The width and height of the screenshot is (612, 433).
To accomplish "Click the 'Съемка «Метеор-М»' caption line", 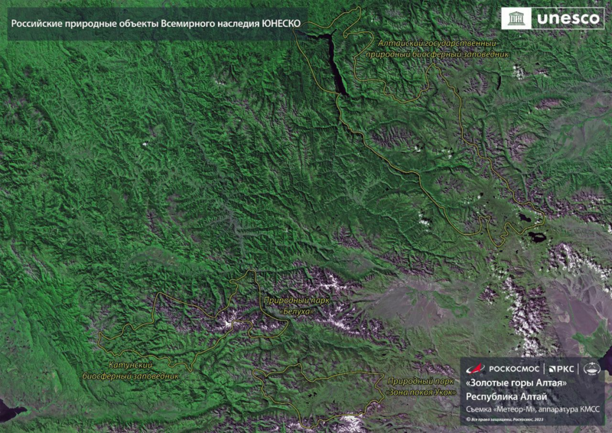I will pos(532,409).
